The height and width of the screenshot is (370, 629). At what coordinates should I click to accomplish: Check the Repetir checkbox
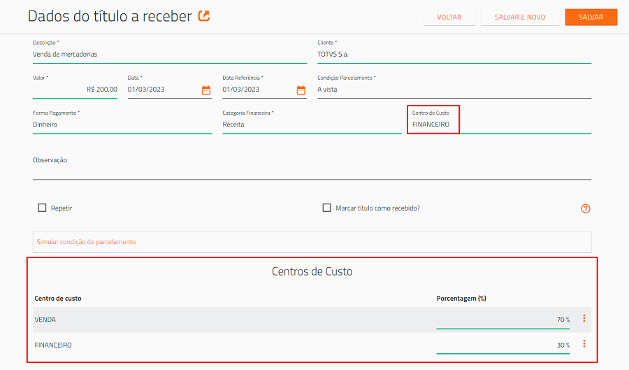tap(42, 208)
